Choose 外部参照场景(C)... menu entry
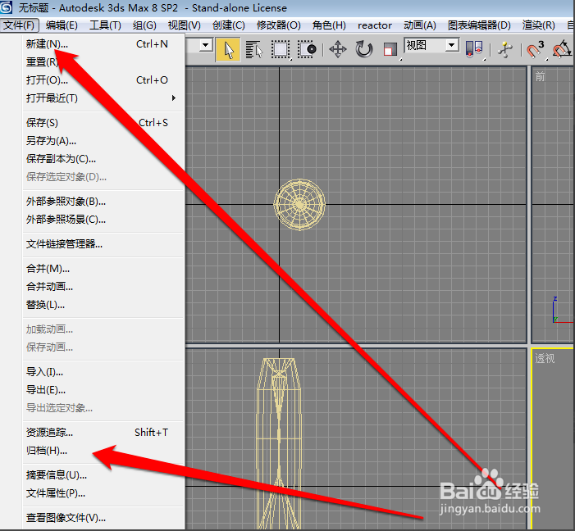575x531 pixels. pos(103,219)
